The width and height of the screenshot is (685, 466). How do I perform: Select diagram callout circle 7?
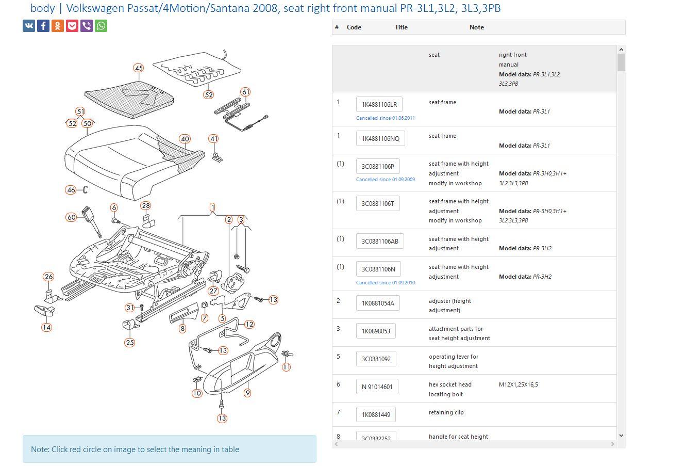(x=205, y=318)
